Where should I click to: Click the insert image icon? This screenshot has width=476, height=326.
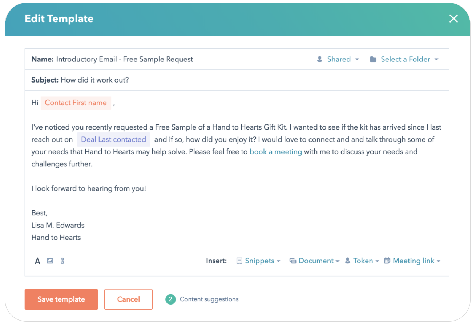click(50, 261)
